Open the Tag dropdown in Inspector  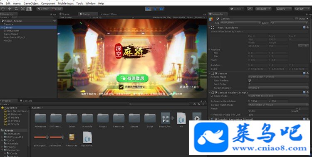240,23
